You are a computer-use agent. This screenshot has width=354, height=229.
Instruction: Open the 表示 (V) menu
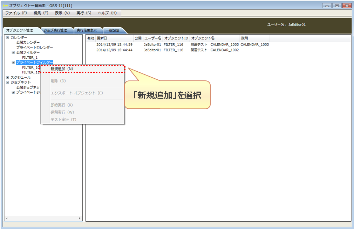[x=62, y=13]
